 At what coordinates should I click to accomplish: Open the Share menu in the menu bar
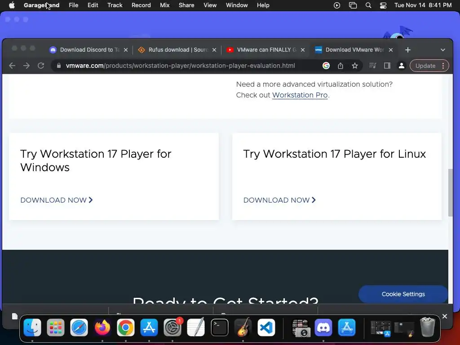click(186, 5)
